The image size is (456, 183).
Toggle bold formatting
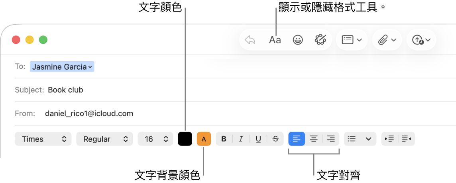pyautogui.click(x=224, y=139)
